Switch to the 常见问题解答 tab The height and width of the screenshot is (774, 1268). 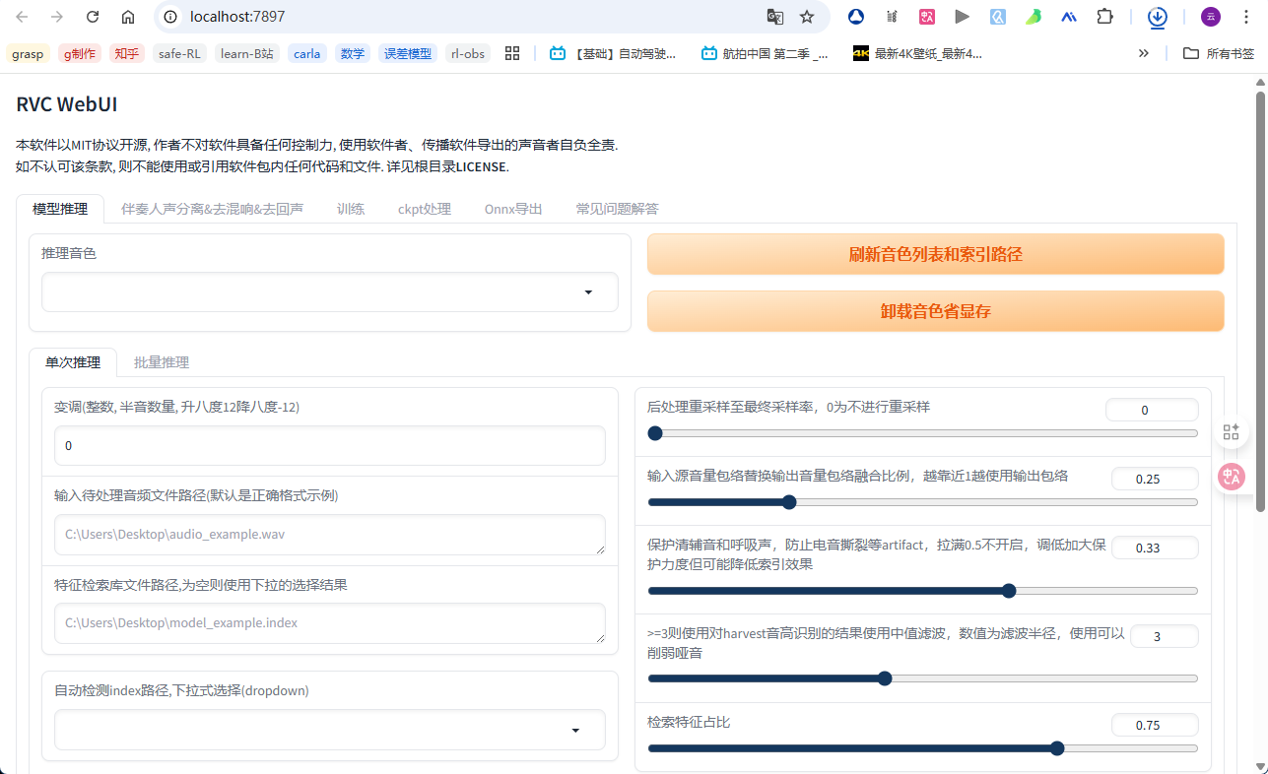click(618, 209)
